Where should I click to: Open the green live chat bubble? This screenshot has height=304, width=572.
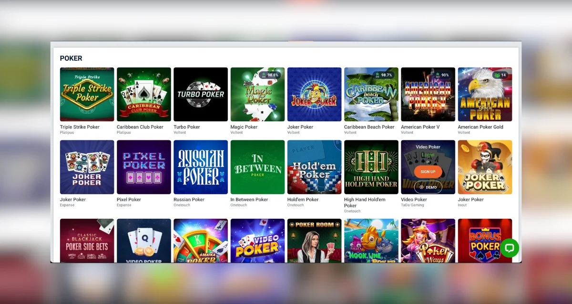coord(509,248)
